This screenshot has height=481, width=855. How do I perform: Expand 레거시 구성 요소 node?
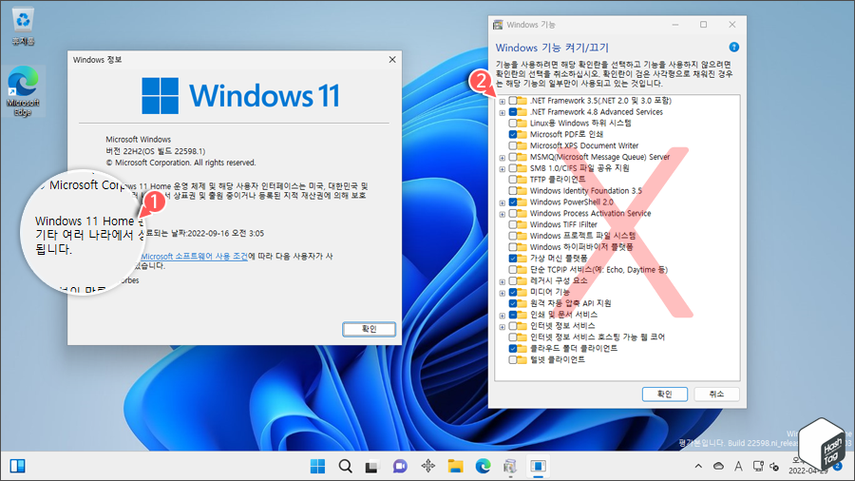(x=503, y=281)
